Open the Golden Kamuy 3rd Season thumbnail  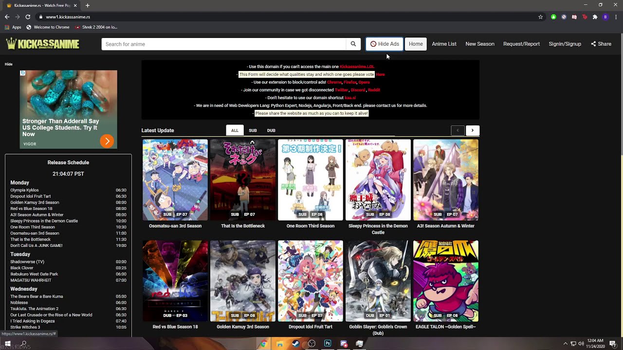point(242,281)
